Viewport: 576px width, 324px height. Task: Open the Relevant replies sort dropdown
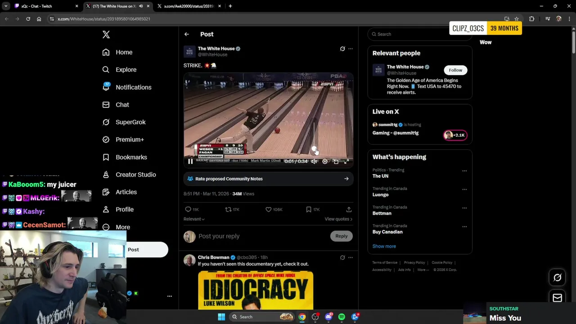194,219
